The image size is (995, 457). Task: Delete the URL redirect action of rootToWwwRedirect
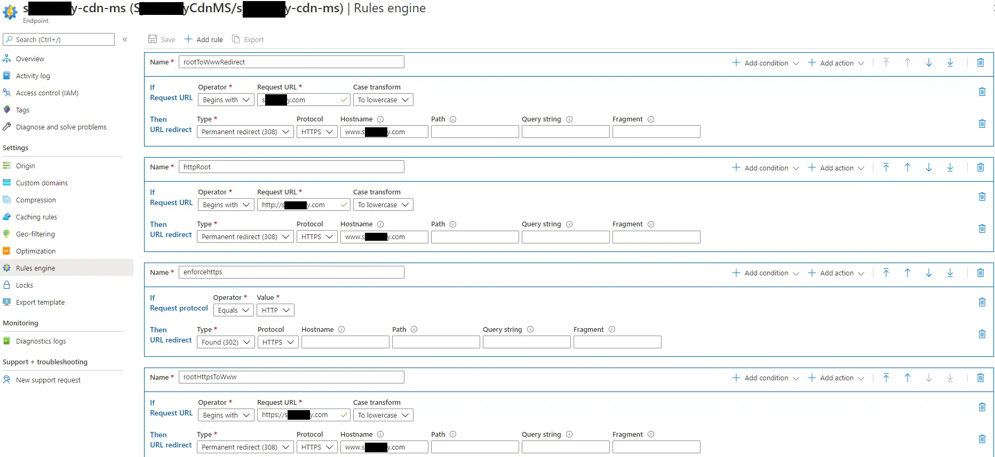pyautogui.click(x=982, y=124)
